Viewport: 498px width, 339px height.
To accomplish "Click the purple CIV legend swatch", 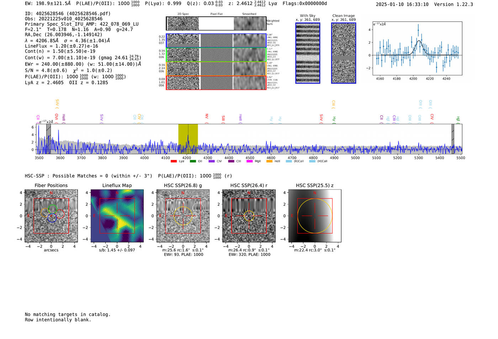I will (212, 161).
